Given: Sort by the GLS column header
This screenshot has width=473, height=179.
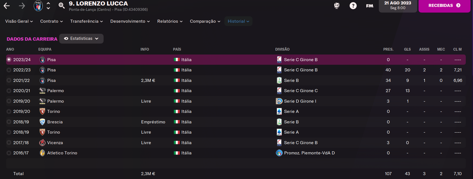Looking at the screenshot, I should [407, 50].
